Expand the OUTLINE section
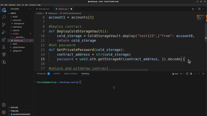 20,107
